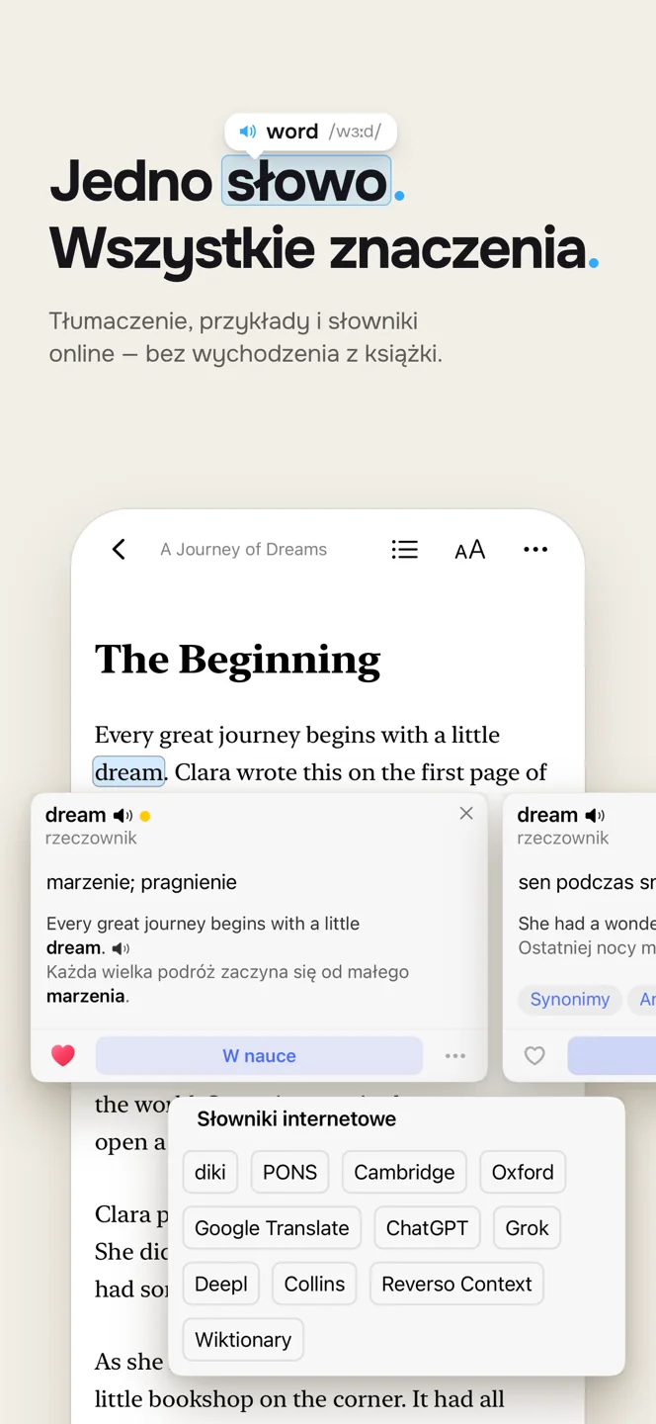656x1424 pixels.
Task: Tap the yellow status dot beside dream
Action: [x=145, y=817]
